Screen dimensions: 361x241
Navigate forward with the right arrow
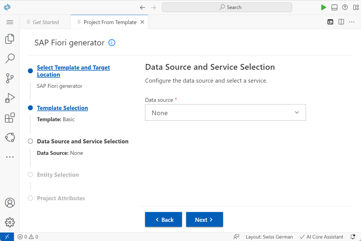153,8
